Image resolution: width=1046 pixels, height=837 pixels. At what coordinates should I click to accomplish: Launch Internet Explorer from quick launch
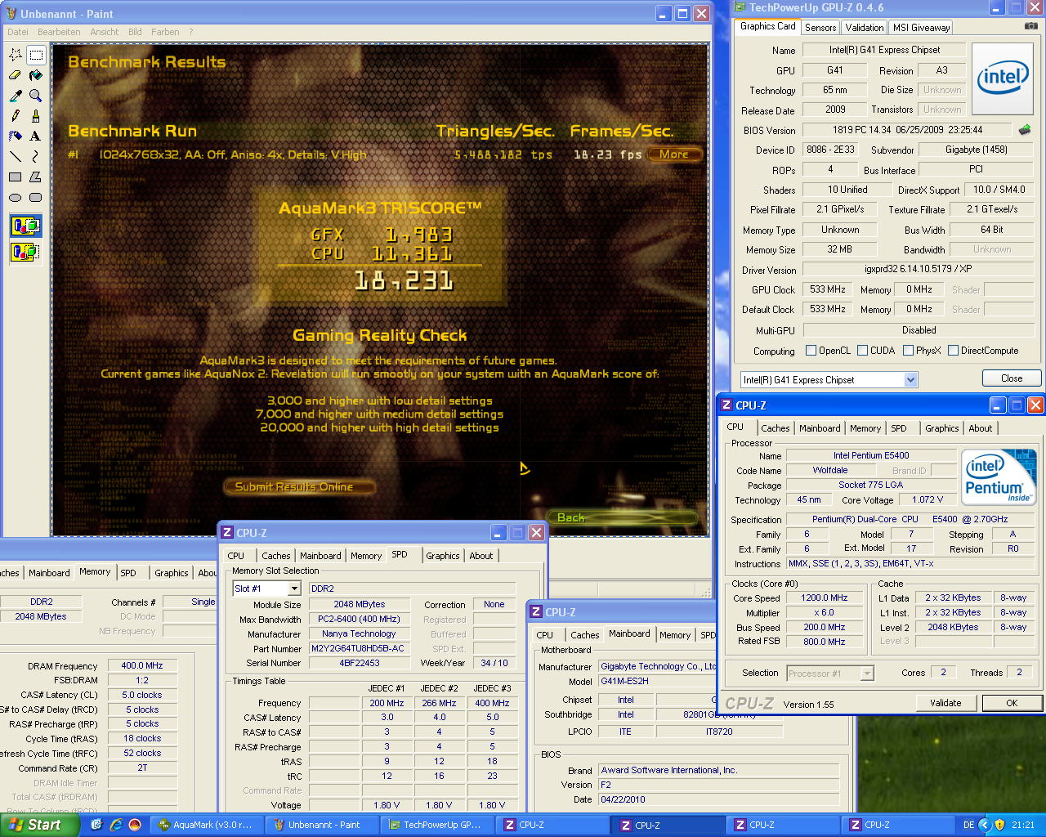pyautogui.click(x=115, y=825)
